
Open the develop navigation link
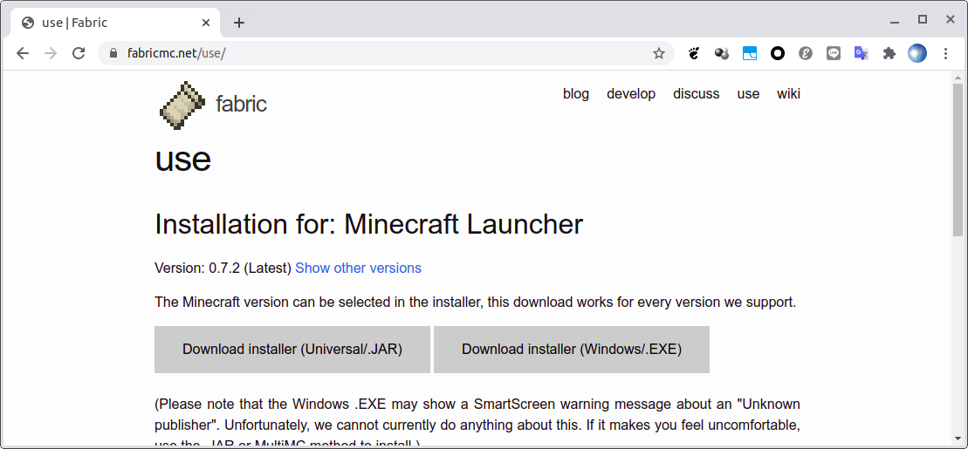click(x=631, y=94)
